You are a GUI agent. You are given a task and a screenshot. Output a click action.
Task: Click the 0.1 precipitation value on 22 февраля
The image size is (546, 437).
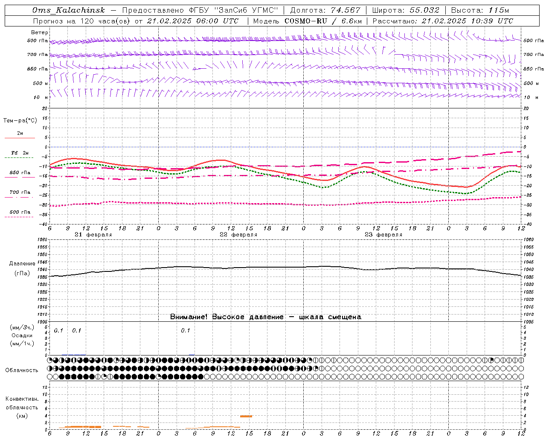(x=185, y=330)
